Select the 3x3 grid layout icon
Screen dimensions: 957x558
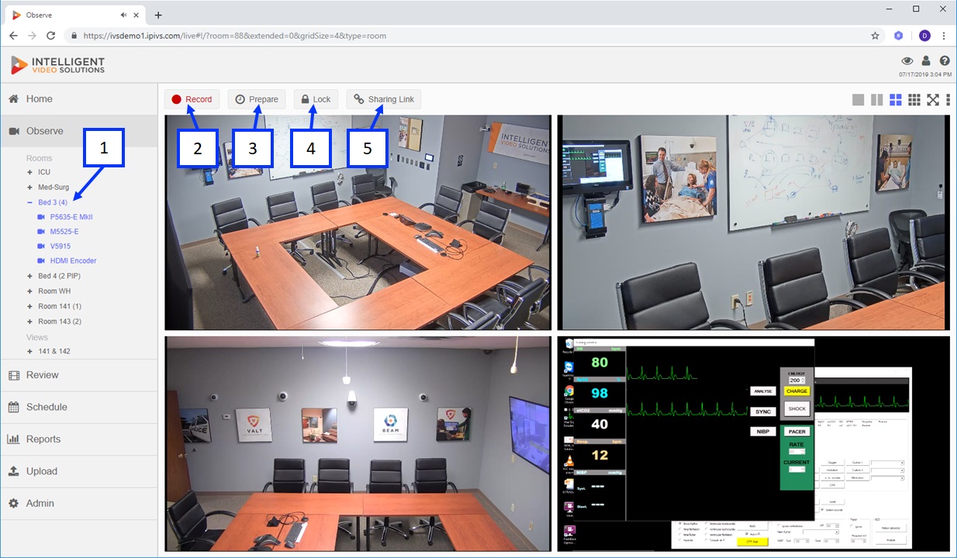tap(914, 99)
